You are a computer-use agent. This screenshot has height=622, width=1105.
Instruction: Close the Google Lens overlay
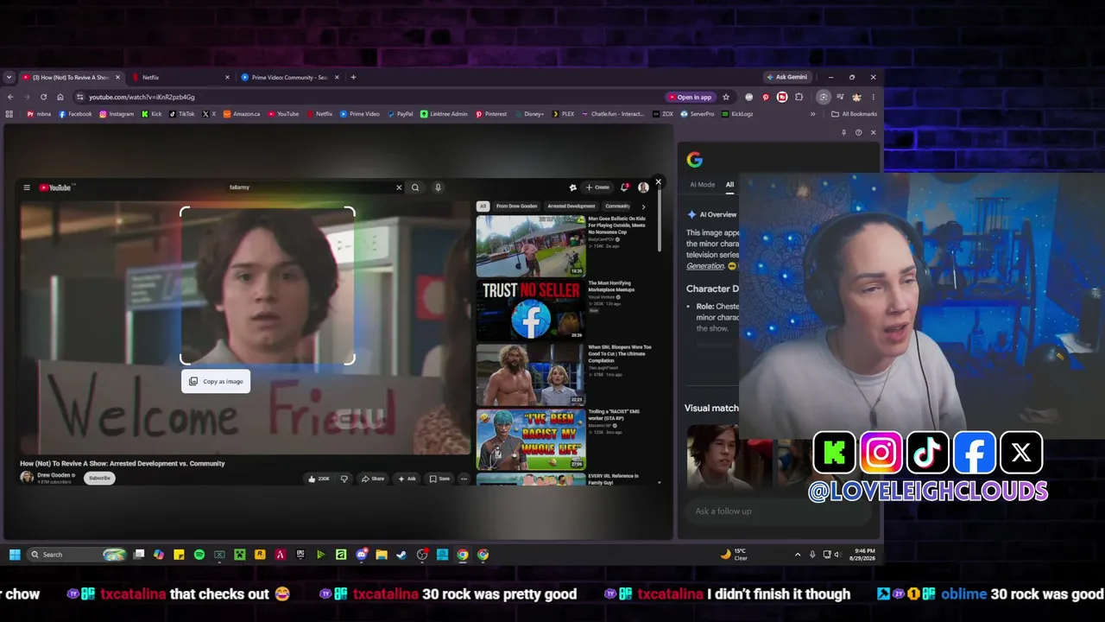point(658,181)
